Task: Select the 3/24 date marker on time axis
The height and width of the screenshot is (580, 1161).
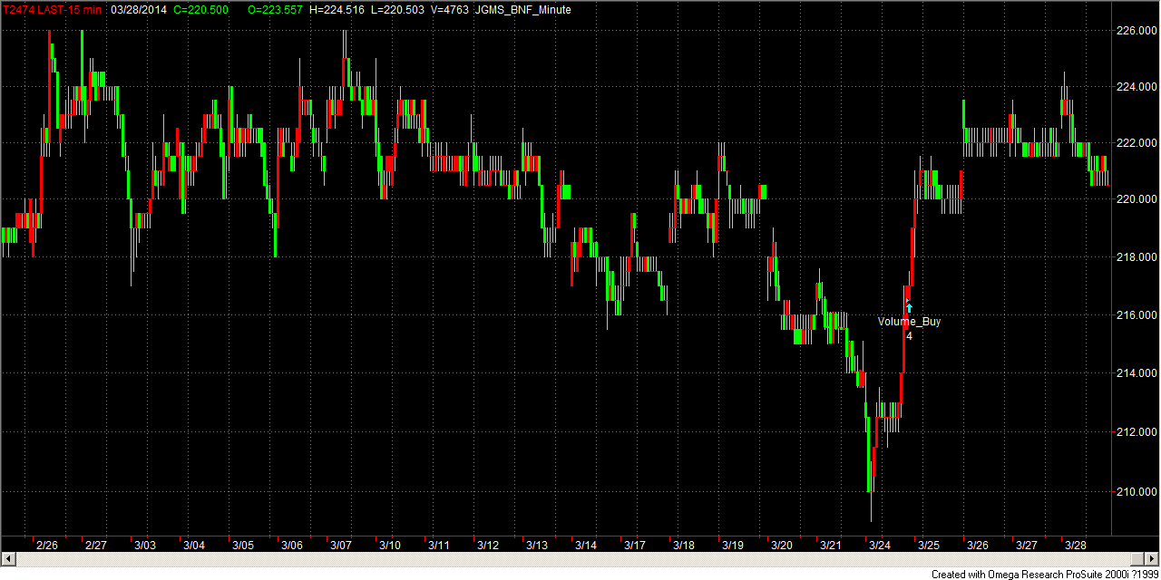Action: pyautogui.click(x=880, y=546)
